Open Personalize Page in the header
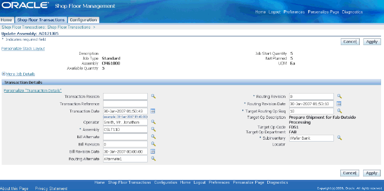Screen dimensions: 384x191 click(x=323, y=12)
